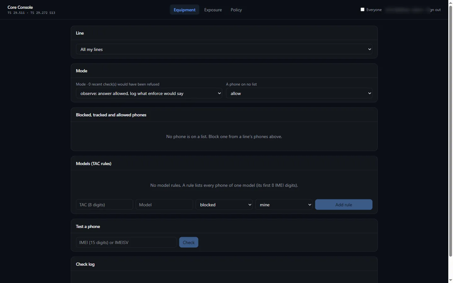Open the 'mine' scope dropdown
Image resolution: width=453 pixels, height=283 pixels.
pos(284,205)
